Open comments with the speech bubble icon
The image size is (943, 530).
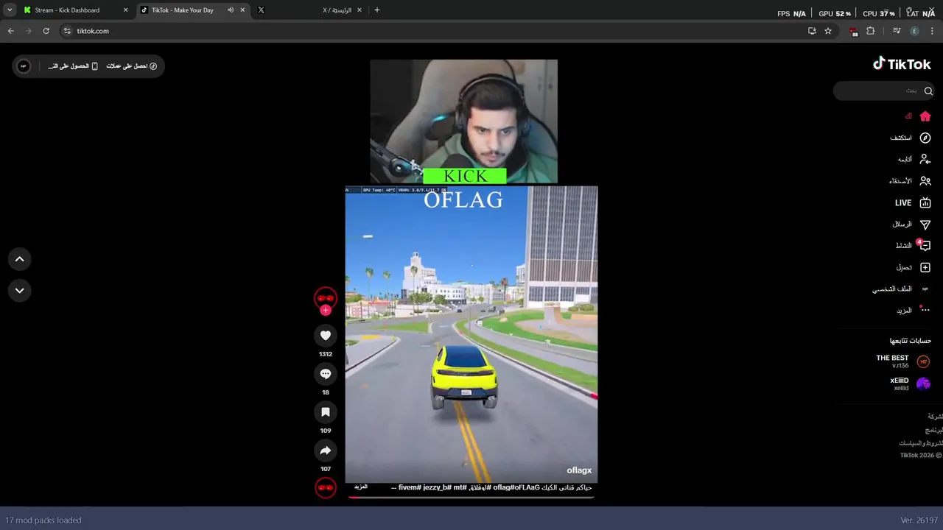click(326, 374)
